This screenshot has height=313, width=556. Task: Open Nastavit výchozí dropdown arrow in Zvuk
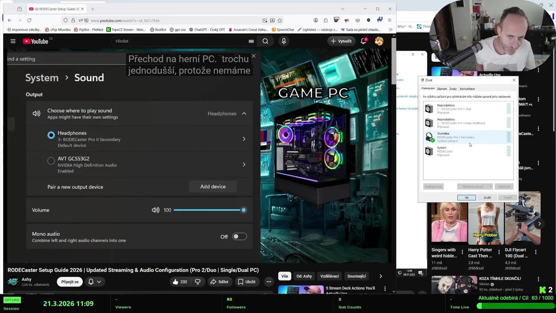pyautogui.click(x=490, y=186)
